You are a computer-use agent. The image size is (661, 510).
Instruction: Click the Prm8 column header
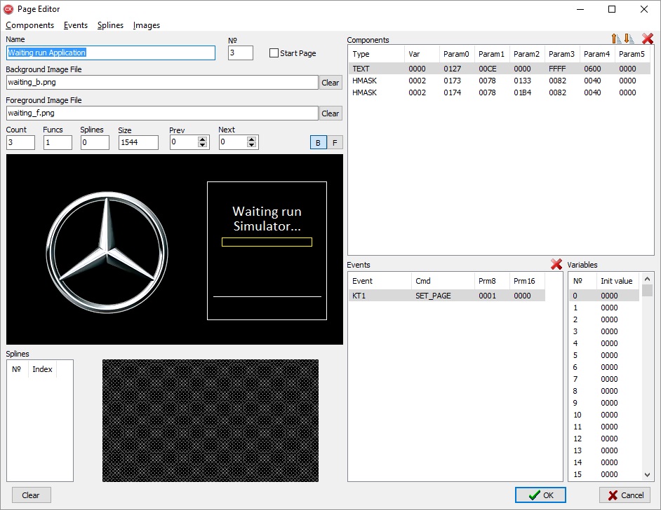pos(492,281)
